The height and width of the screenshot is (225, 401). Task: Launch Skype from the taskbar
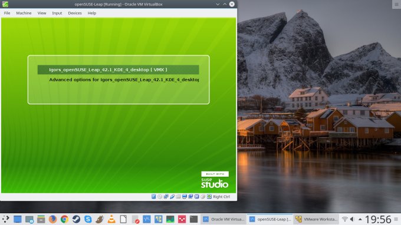point(88,219)
